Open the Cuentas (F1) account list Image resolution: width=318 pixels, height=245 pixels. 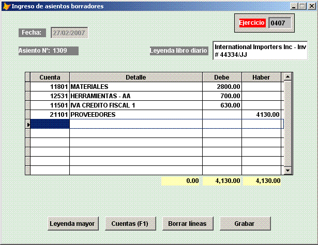tap(130, 224)
